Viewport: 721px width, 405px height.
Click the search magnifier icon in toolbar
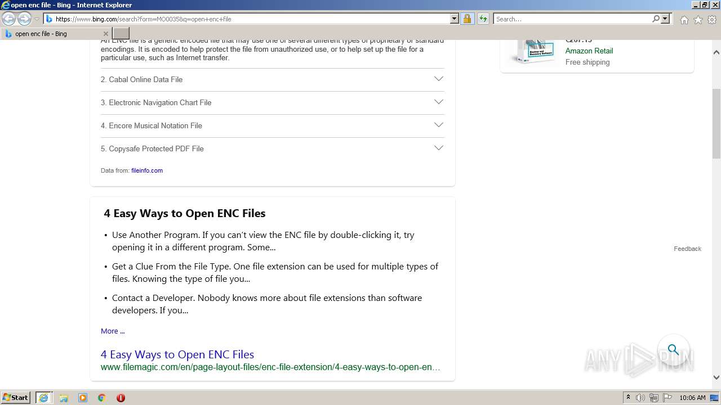click(656, 19)
